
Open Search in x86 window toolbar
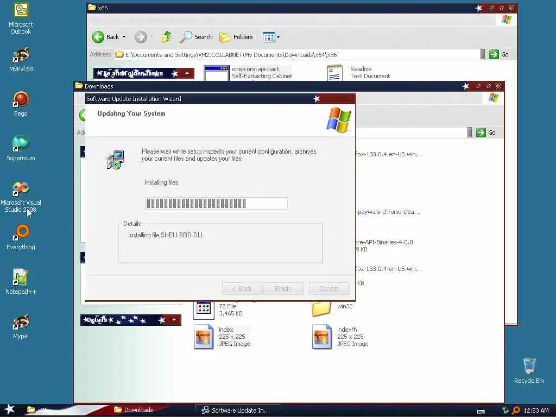coord(196,37)
